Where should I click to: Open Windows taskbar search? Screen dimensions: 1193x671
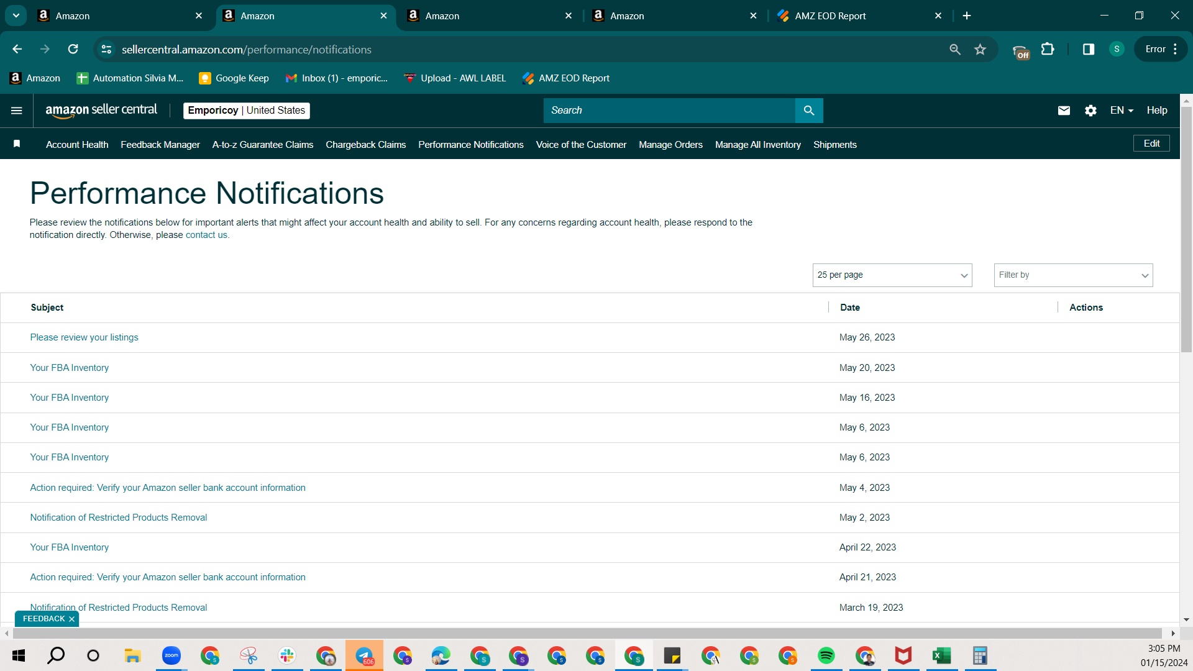[56, 655]
